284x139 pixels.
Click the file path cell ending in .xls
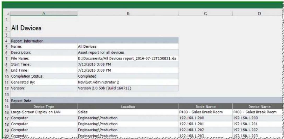128,58
